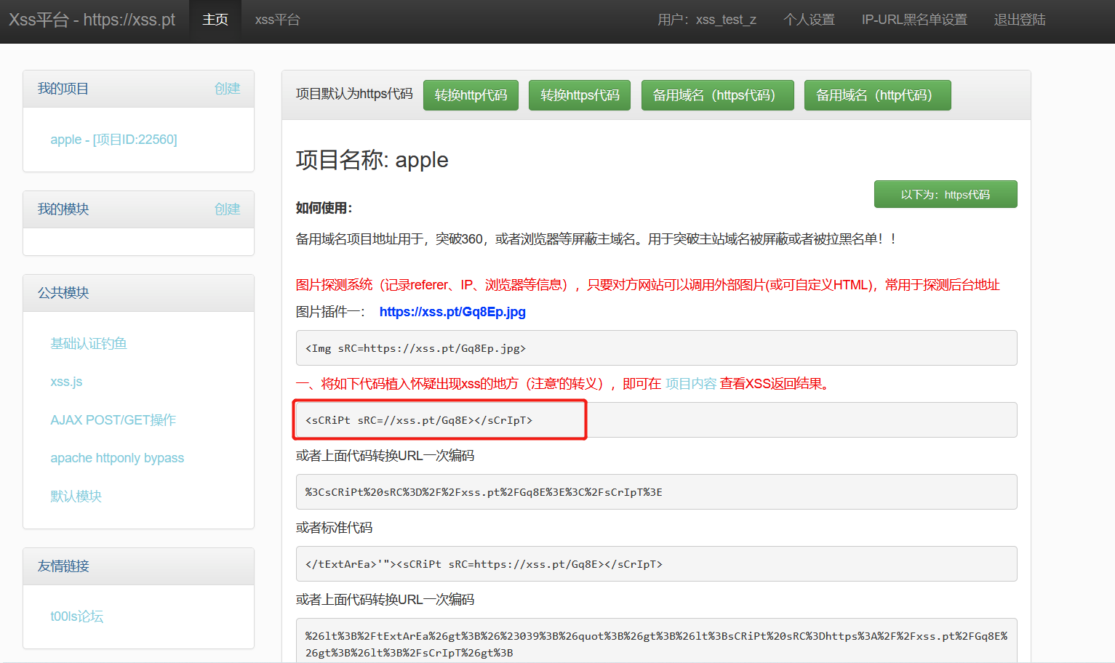Open the 基础认证钓鱼 public module
The height and width of the screenshot is (663, 1115).
[89, 344]
